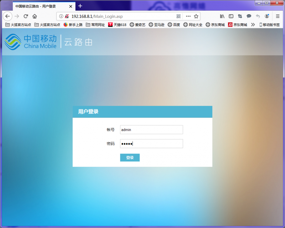Close the 中国移动云路由 tab
Viewport: 285px width, 228px height.
(71, 6)
